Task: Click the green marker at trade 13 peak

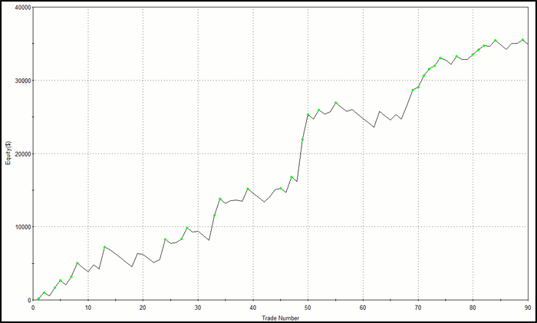Action: point(104,247)
